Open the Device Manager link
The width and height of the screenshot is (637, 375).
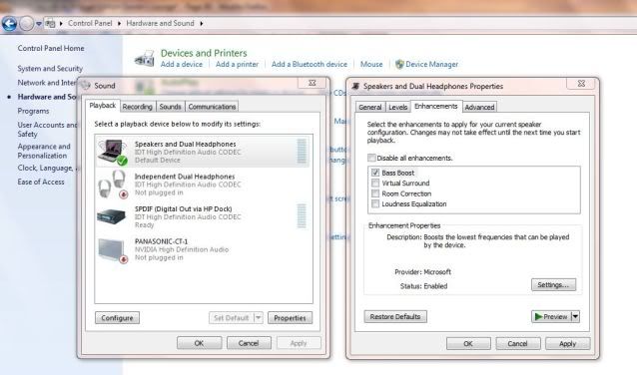(x=431, y=64)
